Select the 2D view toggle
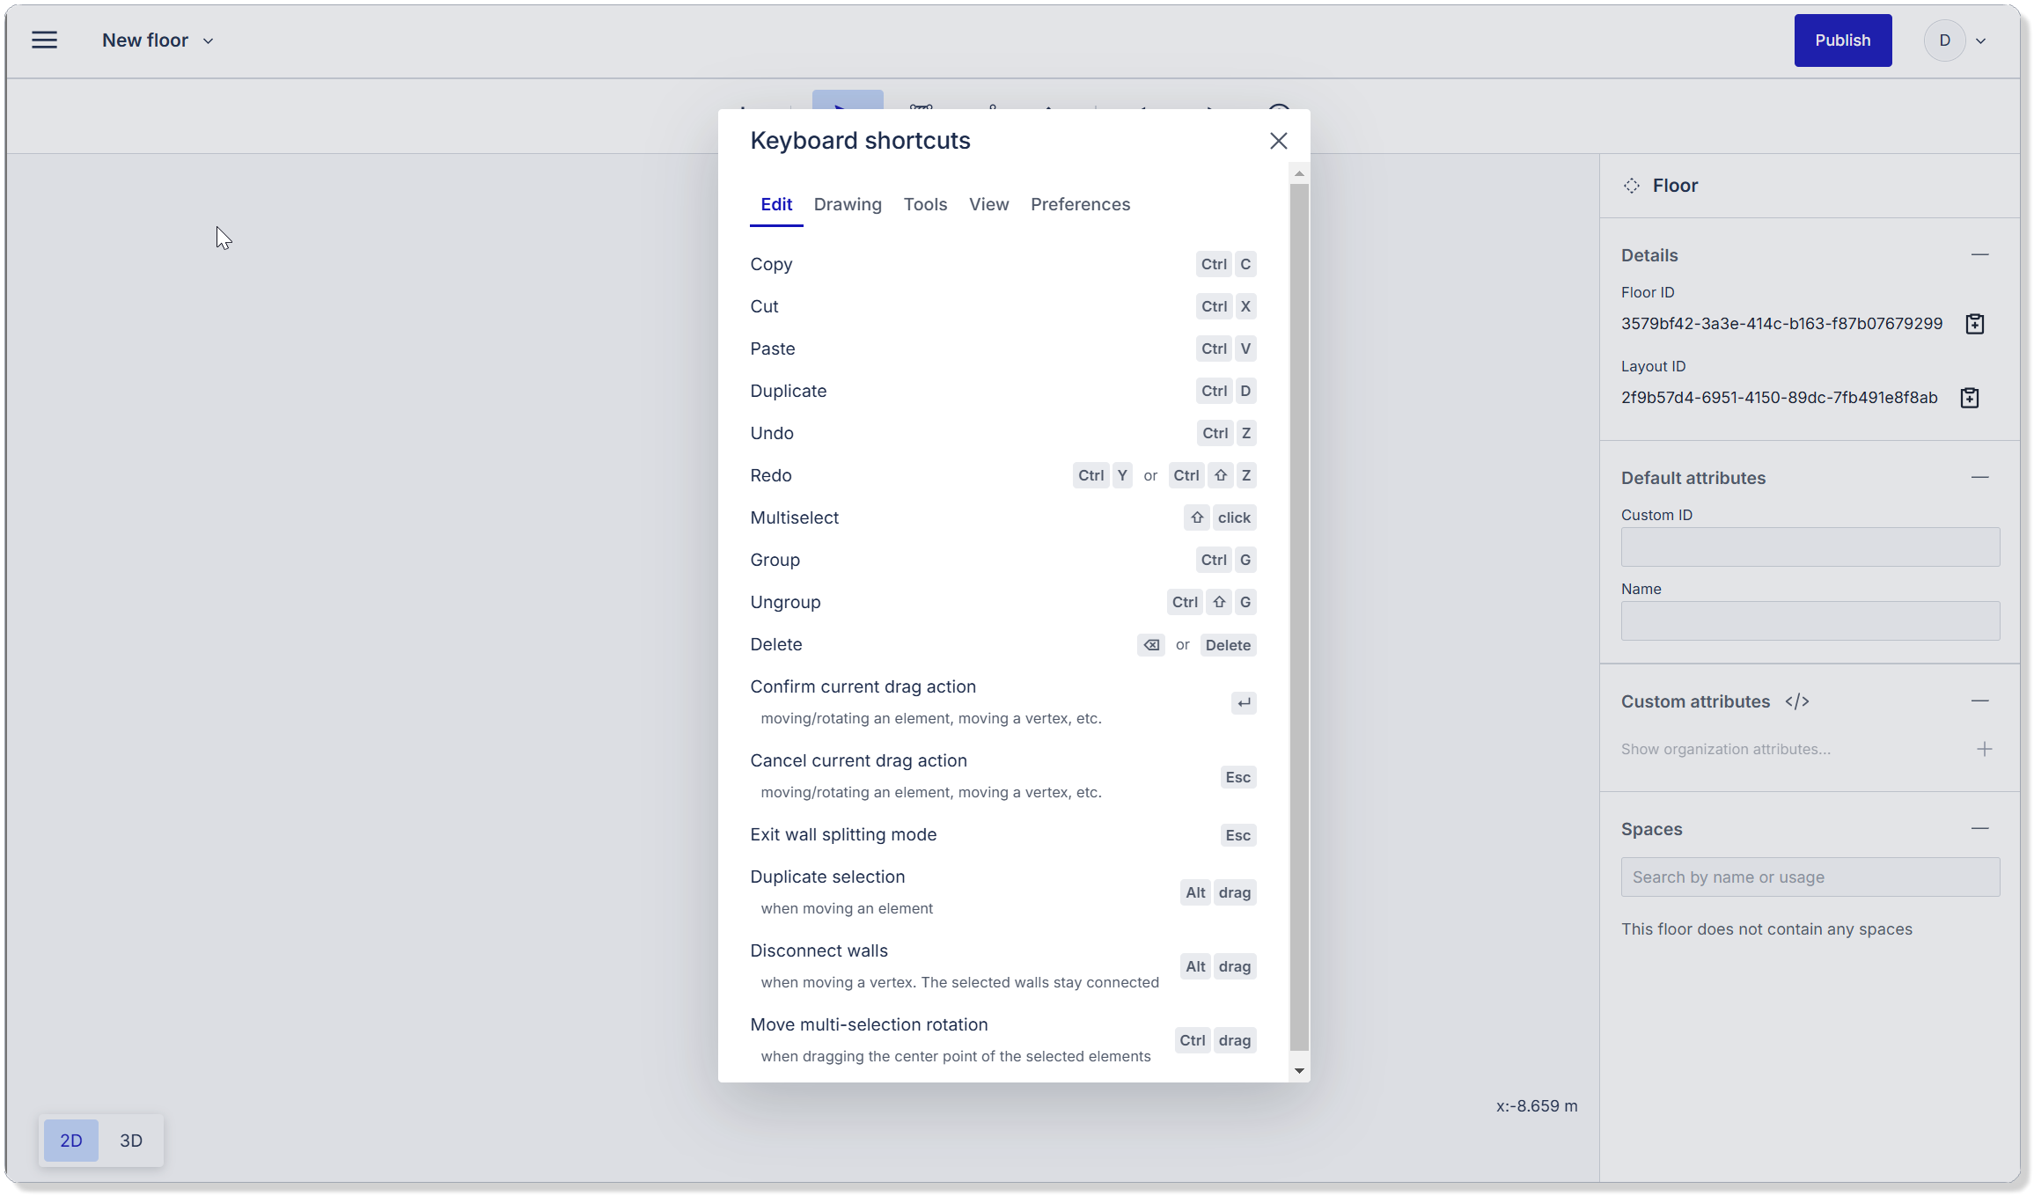This screenshot has height=1196, width=2034. [x=70, y=1140]
